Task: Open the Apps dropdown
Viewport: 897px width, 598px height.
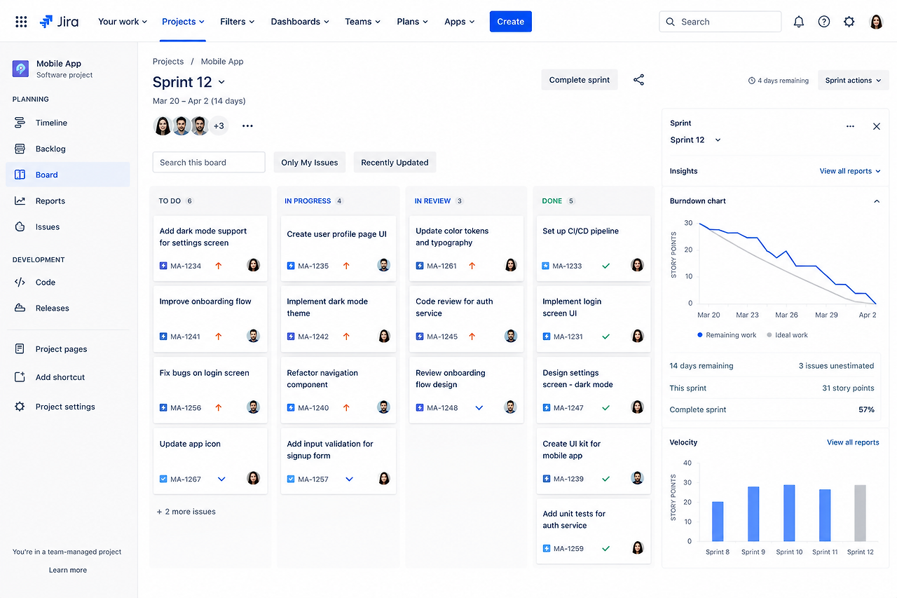Action: pos(460,22)
